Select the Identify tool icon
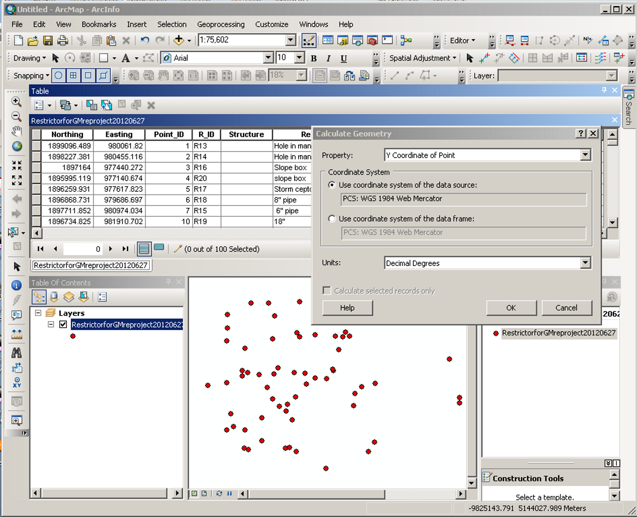The image size is (637, 517). (17, 285)
